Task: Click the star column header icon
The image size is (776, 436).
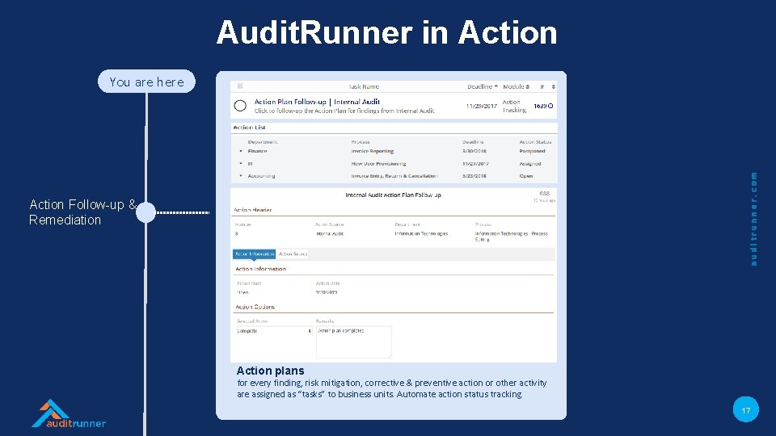Action: 542,86
